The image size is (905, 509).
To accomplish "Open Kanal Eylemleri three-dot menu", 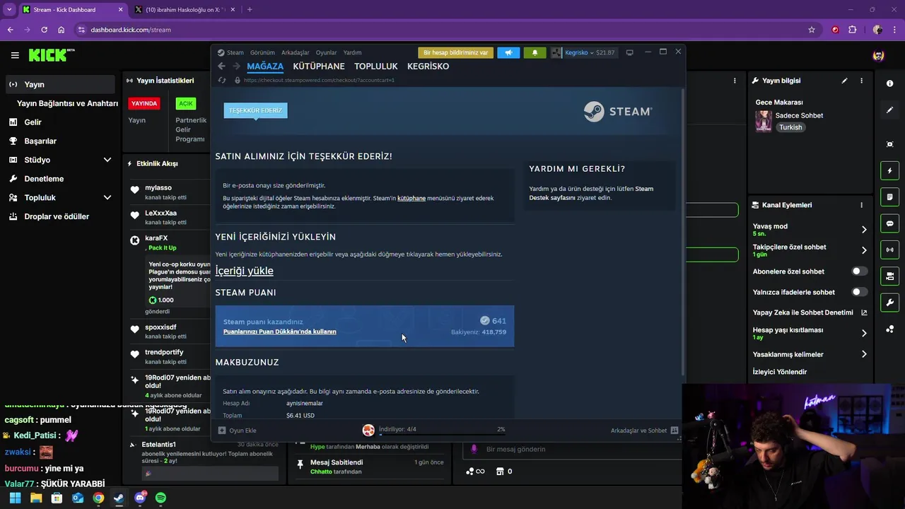I will [x=861, y=205].
